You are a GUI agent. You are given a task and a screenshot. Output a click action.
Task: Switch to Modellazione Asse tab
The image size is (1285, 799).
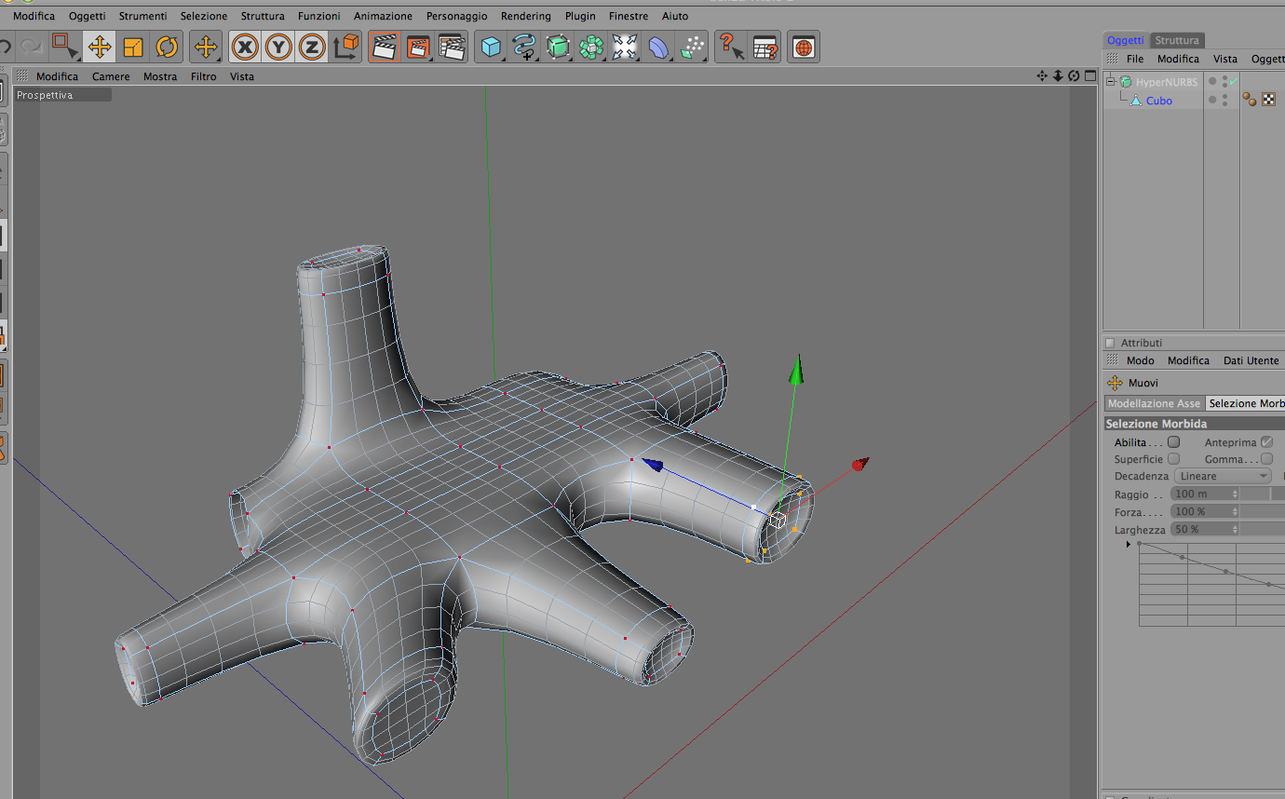tap(1154, 403)
